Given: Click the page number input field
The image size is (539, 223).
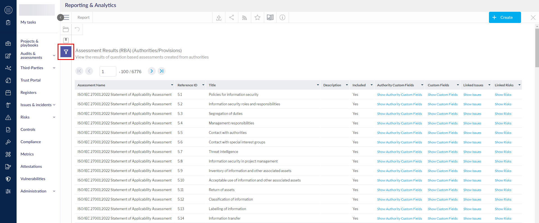Looking at the screenshot, I should 108,71.
